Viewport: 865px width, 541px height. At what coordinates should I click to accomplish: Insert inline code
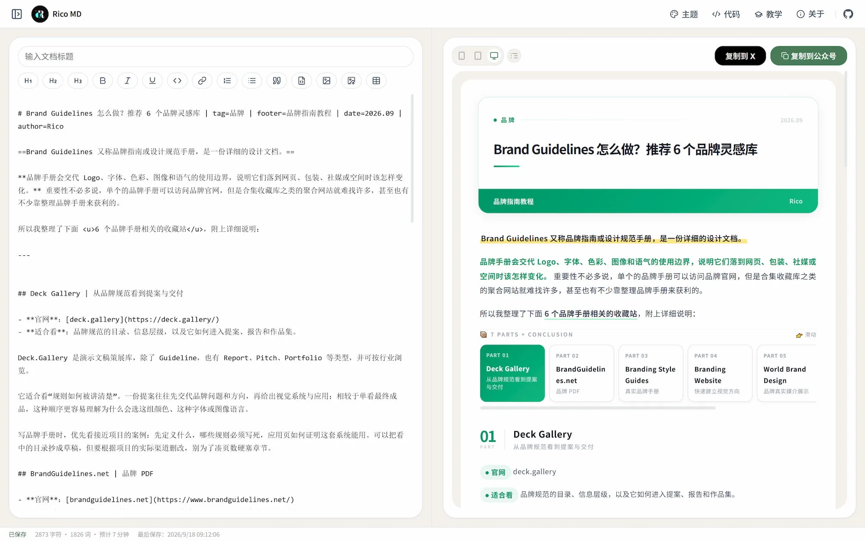coord(177,81)
